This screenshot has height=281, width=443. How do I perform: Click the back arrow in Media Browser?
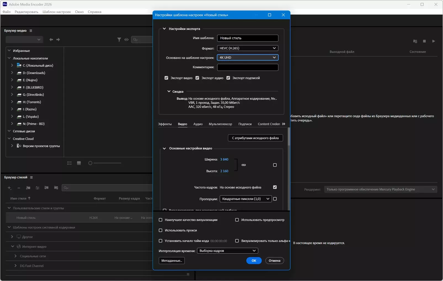(x=51, y=40)
